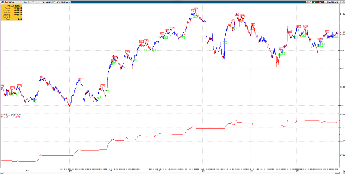The width and height of the screenshot is (345, 174).
Task: Click the Twitter bird icon
Action: point(70,2)
